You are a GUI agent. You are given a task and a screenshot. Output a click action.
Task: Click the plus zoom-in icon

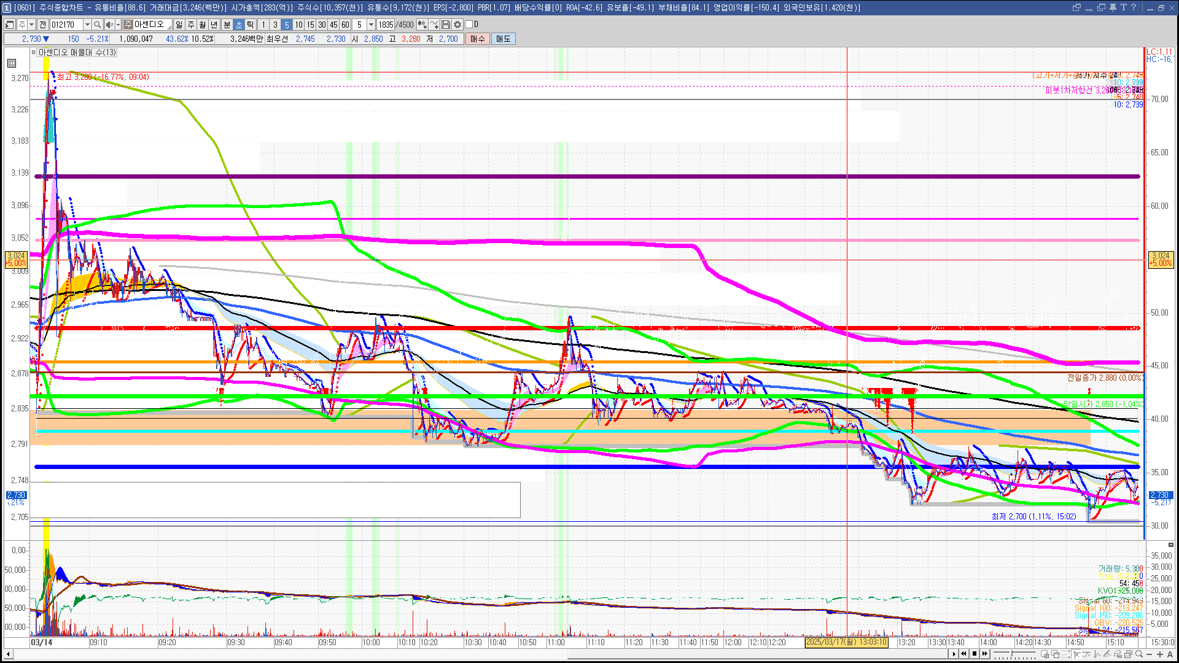[1160, 654]
